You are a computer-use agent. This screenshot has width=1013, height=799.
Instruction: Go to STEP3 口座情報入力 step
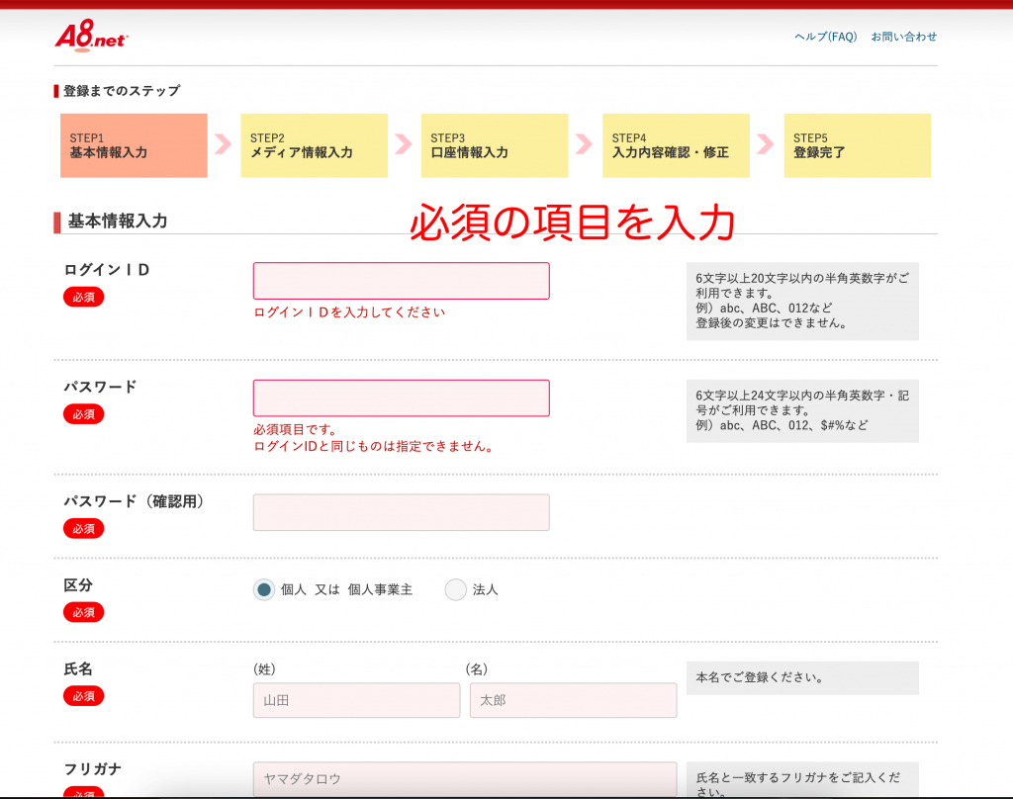tap(495, 145)
